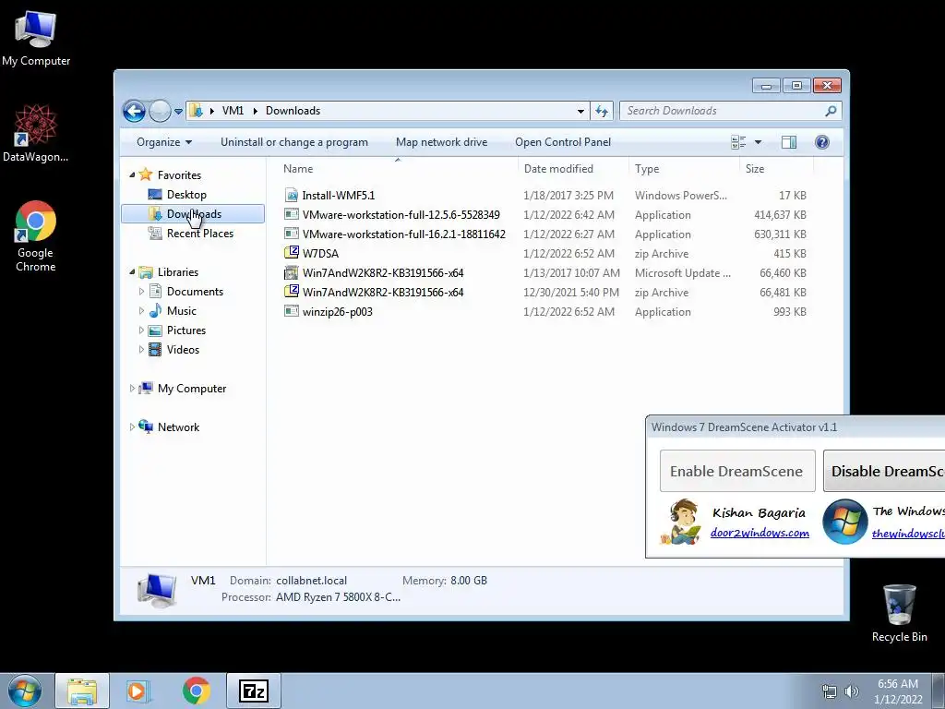This screenshot has height=709, width=945.
Task: Open recent locations dropdown beside Forward
Action: [178, 112]
